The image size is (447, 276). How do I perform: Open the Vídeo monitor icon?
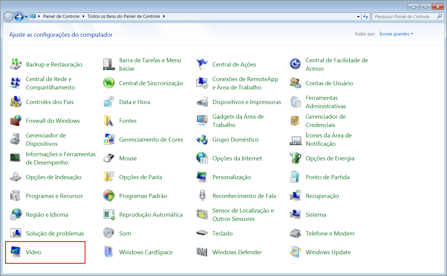pyautogui.click(x=15, y=252)
